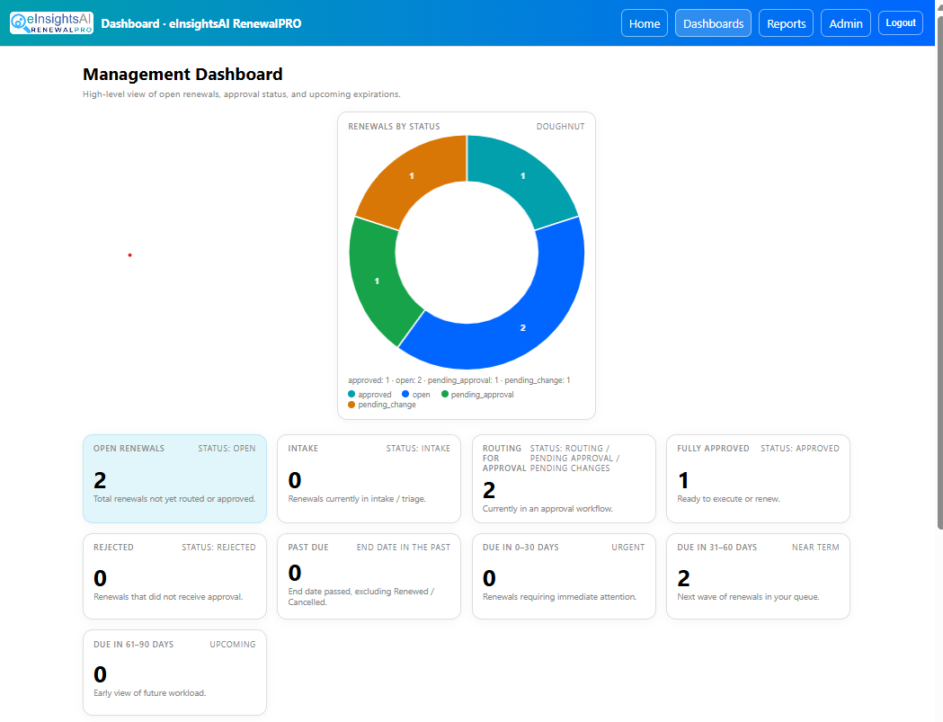This screenshot has height=722, width=943.
Task: Select the DUE IN 31–60 DAYS card
Action: click(758, 575)
